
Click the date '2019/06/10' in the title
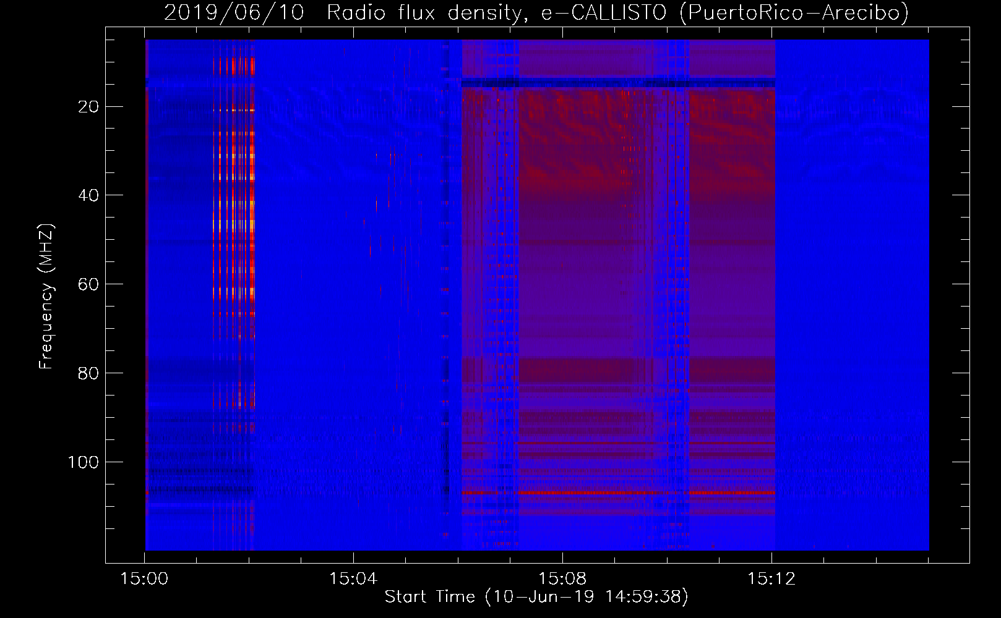click(x=234, y=13)
